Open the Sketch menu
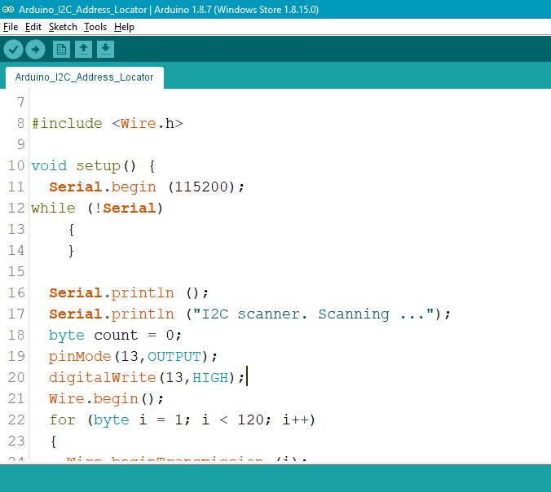Viewport: 551px width, 492px height. pyautogui.click(x=63, y=27)
